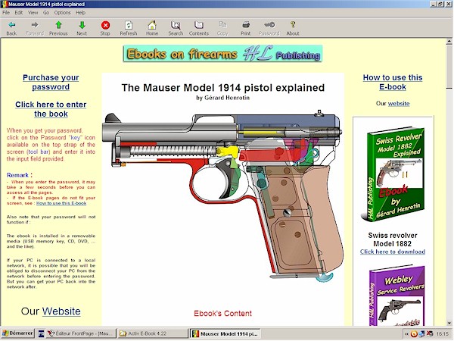This screenshot has width=454, height=341.
Task: Switch to Activ E-Book 4.22 taskbar item
Action: pyautogui.click(x=152, y=333)
